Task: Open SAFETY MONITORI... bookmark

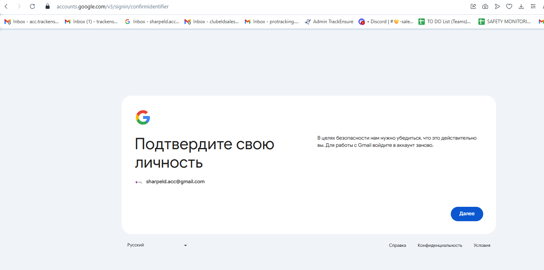Action: point(505,22)
